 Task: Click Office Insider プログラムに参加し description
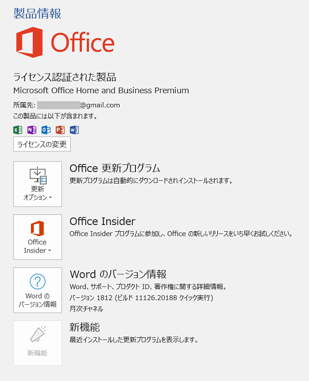click(181, 234)
